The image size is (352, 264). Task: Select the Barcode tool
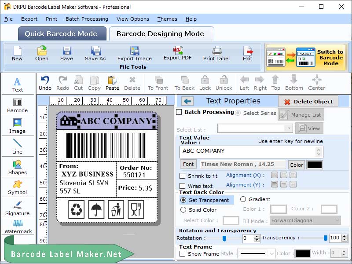[x=17, y=105]
